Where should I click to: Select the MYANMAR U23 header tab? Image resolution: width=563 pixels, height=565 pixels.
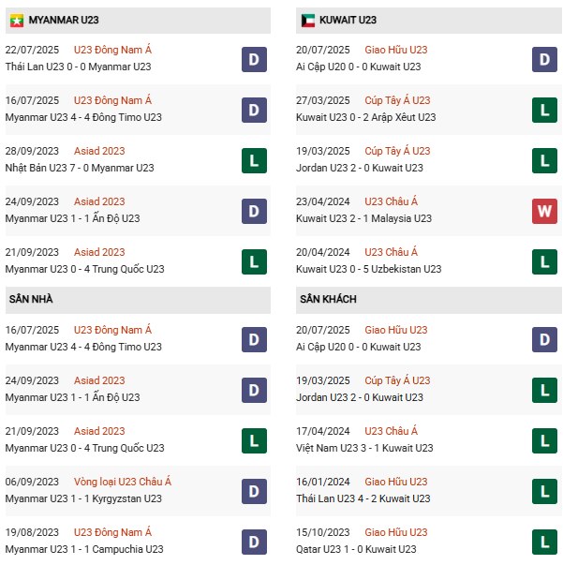point(65,19)
